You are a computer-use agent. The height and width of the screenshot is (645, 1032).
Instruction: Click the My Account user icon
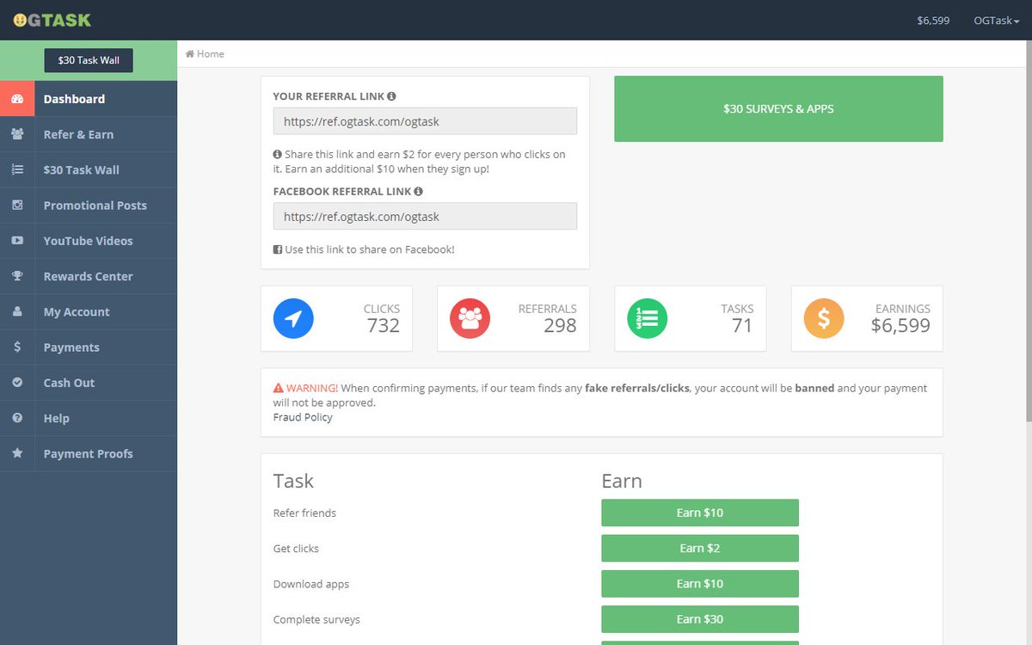[x=17, y=311]
